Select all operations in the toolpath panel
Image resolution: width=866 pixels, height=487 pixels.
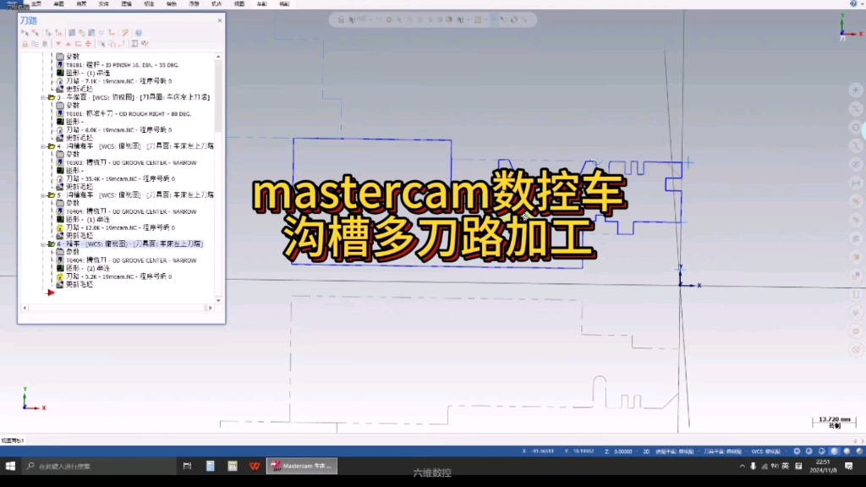[25, 33]
